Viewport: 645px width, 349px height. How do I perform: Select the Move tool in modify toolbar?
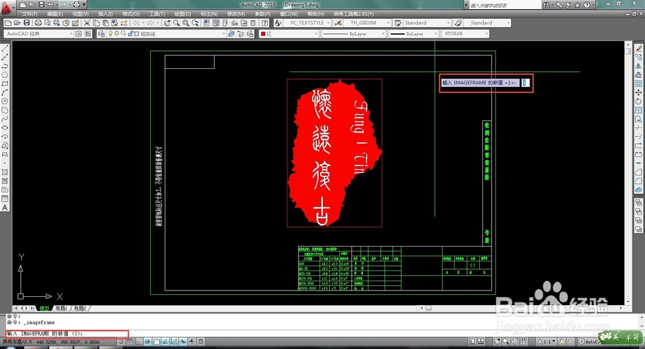tap(639, 93)
